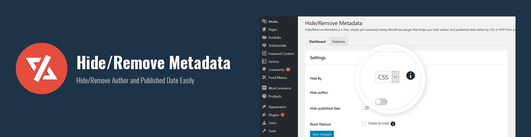
Task: Select the Dashboard tab
Action: point(317,41)
